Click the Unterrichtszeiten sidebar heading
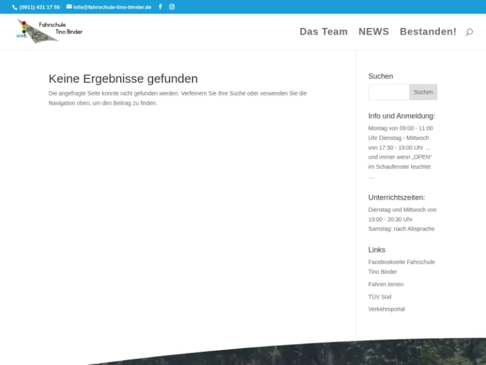486x365 pixels. pos(396,197)
